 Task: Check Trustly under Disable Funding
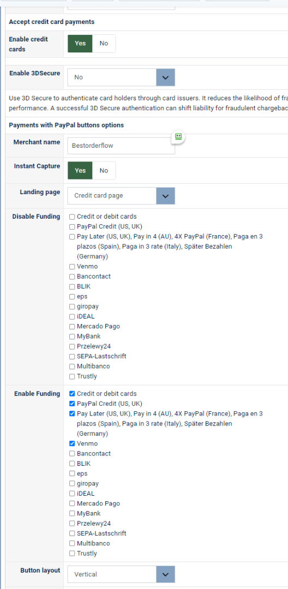coord(72,376)
